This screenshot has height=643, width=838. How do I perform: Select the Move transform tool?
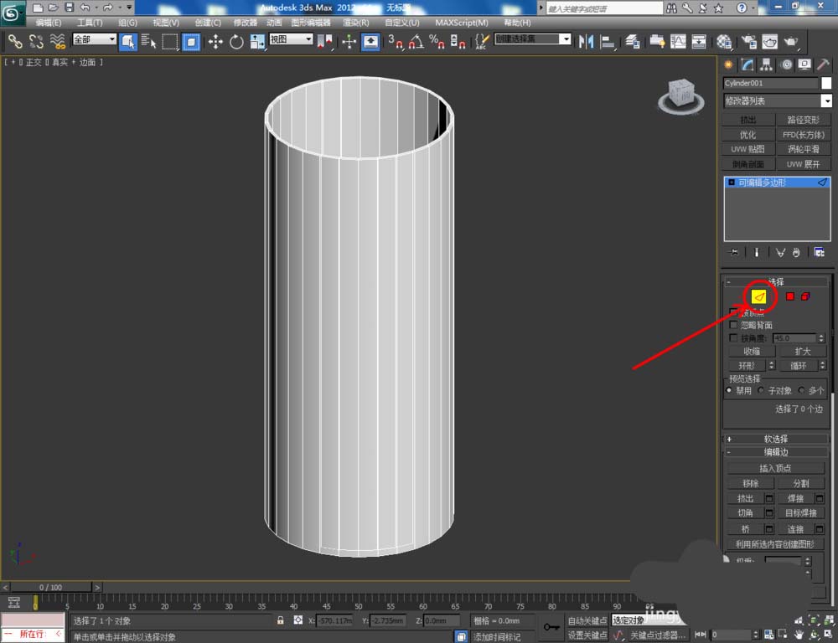click(215, 41)
